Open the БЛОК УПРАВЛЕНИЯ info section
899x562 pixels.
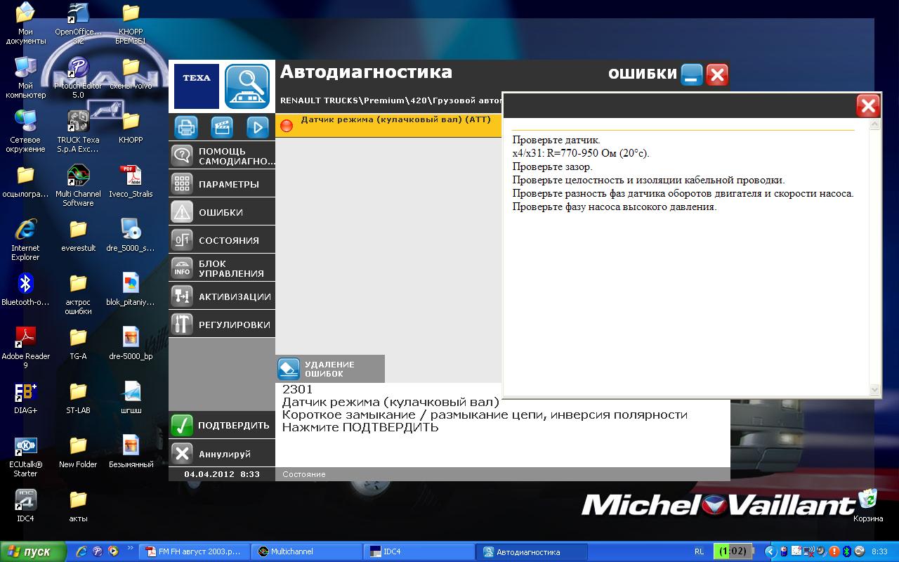point(222,268)
